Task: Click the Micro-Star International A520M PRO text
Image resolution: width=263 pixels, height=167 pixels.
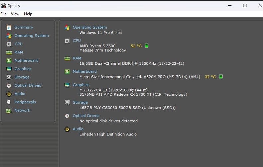Action: pos(140,77)
